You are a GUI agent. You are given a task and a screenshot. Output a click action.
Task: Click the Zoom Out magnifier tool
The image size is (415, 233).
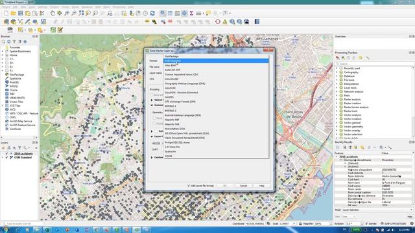tap(74, 13)
